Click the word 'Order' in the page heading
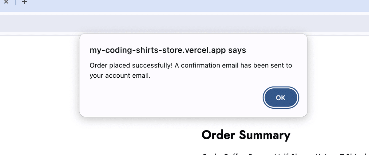369x155 pixels. pos(219,135)
